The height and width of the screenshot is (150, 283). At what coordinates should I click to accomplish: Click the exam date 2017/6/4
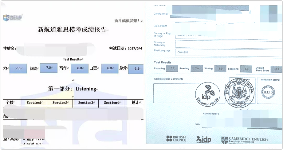pyautogui.click(x=135, y=49)
